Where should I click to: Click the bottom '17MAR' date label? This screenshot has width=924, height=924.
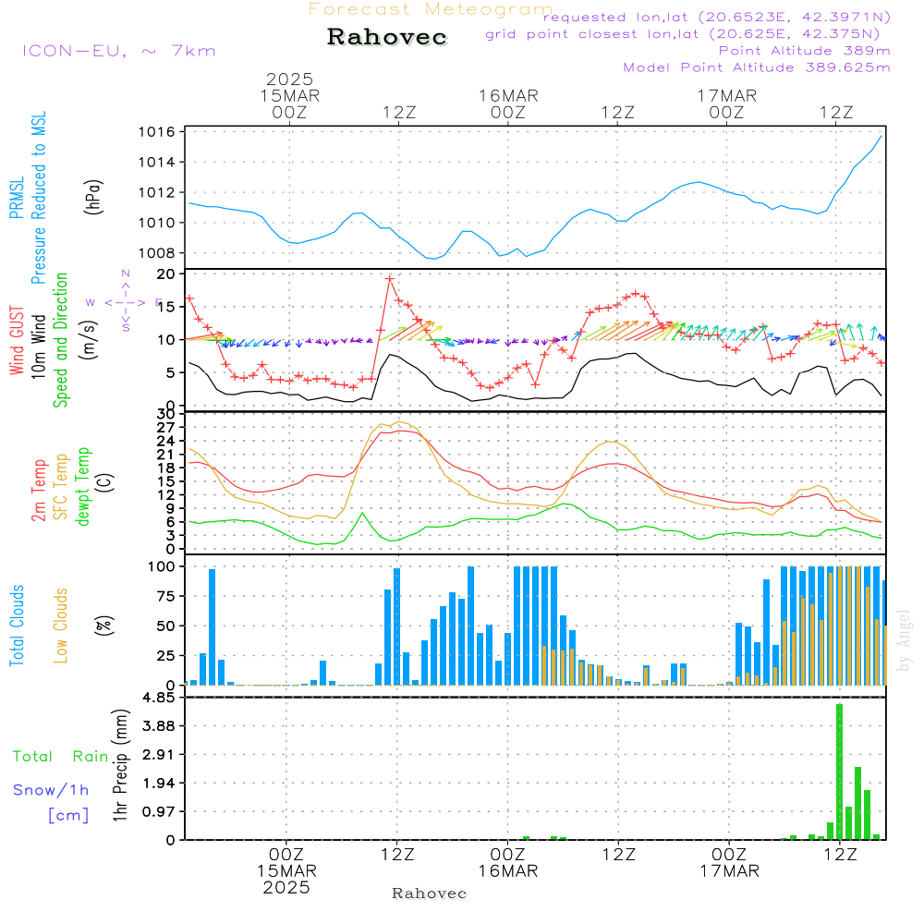[x=730, y=871]
